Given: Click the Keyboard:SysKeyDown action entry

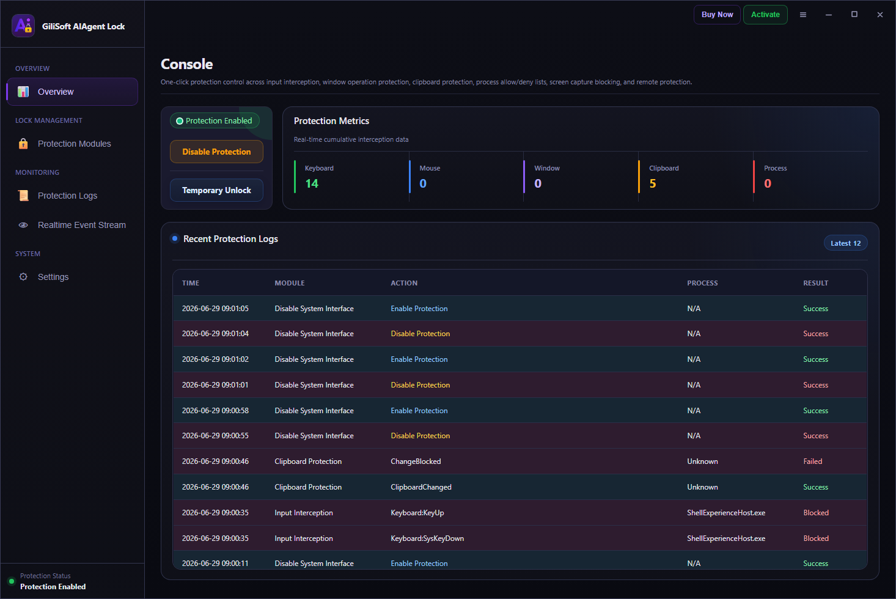Looking at the screenshot, I should click(427, 538).
